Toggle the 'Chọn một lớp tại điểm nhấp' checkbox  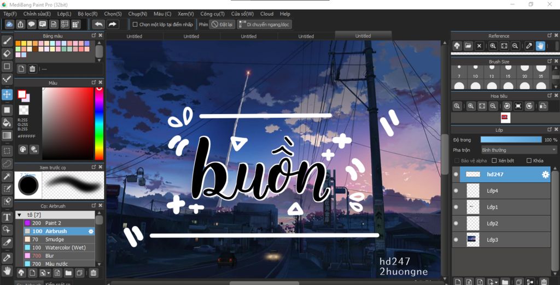click(135, 25)
